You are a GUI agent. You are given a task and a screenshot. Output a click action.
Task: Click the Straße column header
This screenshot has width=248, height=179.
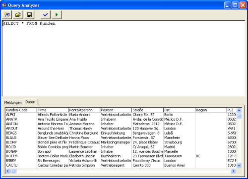click(147, 110)
